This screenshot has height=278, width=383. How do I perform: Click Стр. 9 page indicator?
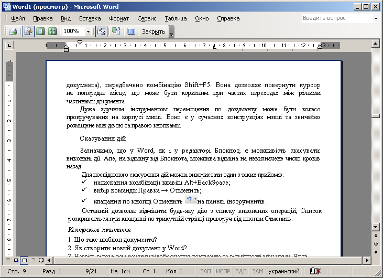point(17,271)
